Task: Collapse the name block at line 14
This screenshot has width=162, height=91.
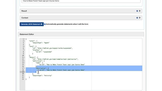Action: 25,63
